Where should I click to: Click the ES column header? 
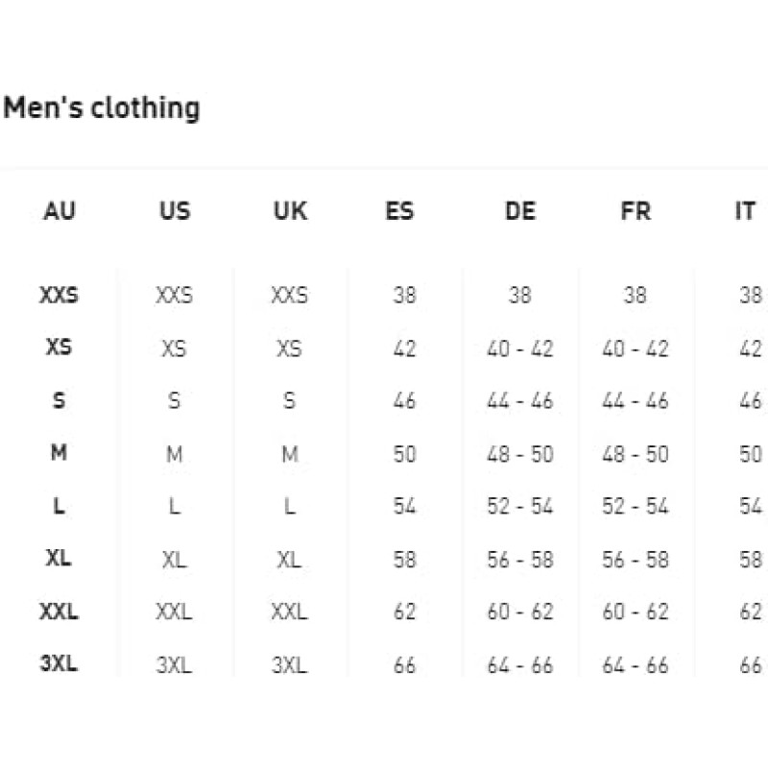tap(399, 211)
